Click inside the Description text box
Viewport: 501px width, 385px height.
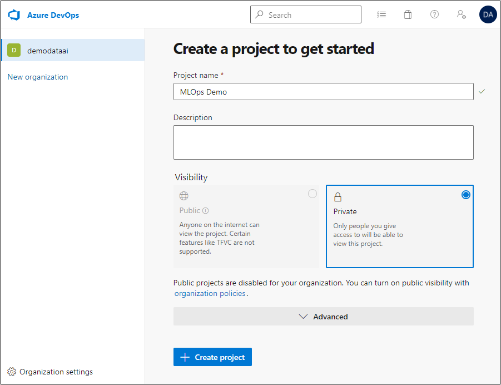(x=324, y=142)
